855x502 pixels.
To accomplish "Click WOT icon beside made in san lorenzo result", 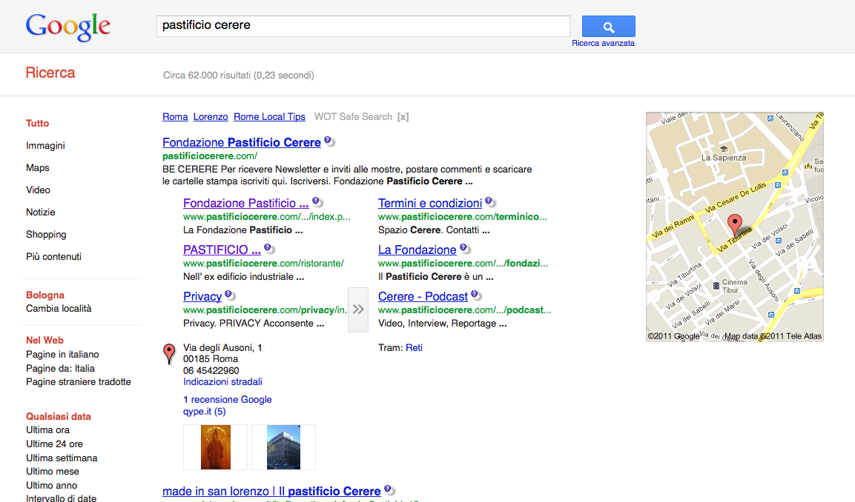I will (x=389, y=490).
